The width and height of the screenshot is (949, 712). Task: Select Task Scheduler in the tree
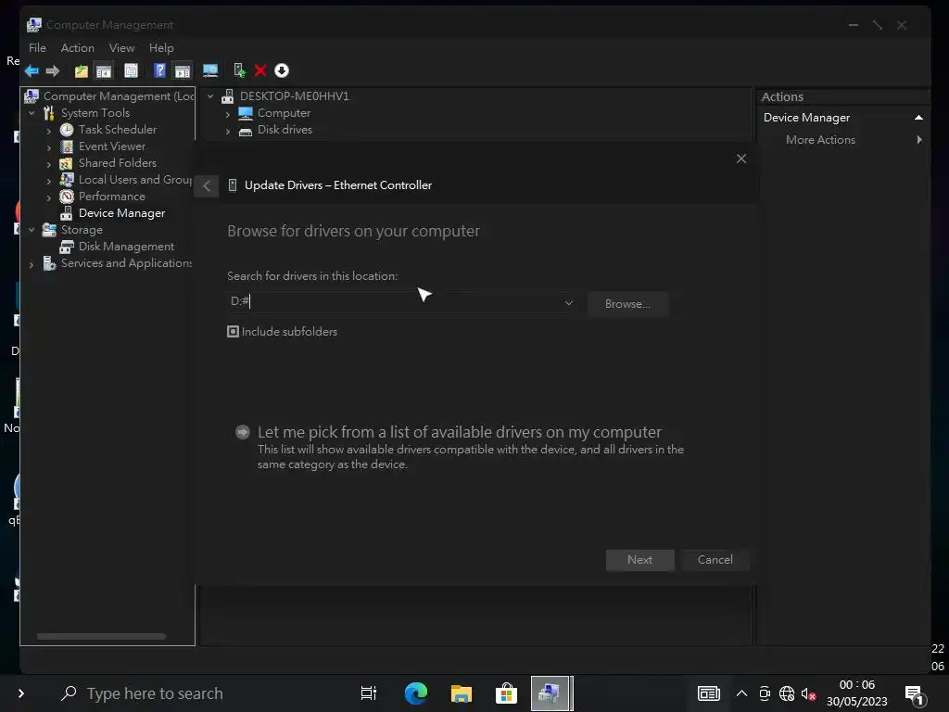pyautogui.click(x=118, y=130)
